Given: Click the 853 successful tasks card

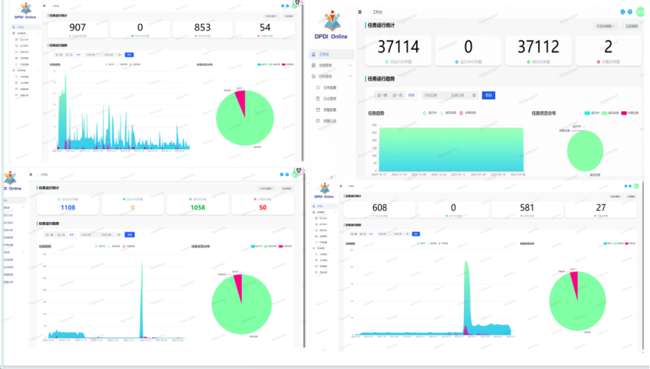Looking at the screenshot, I should [x=203, y=29].
